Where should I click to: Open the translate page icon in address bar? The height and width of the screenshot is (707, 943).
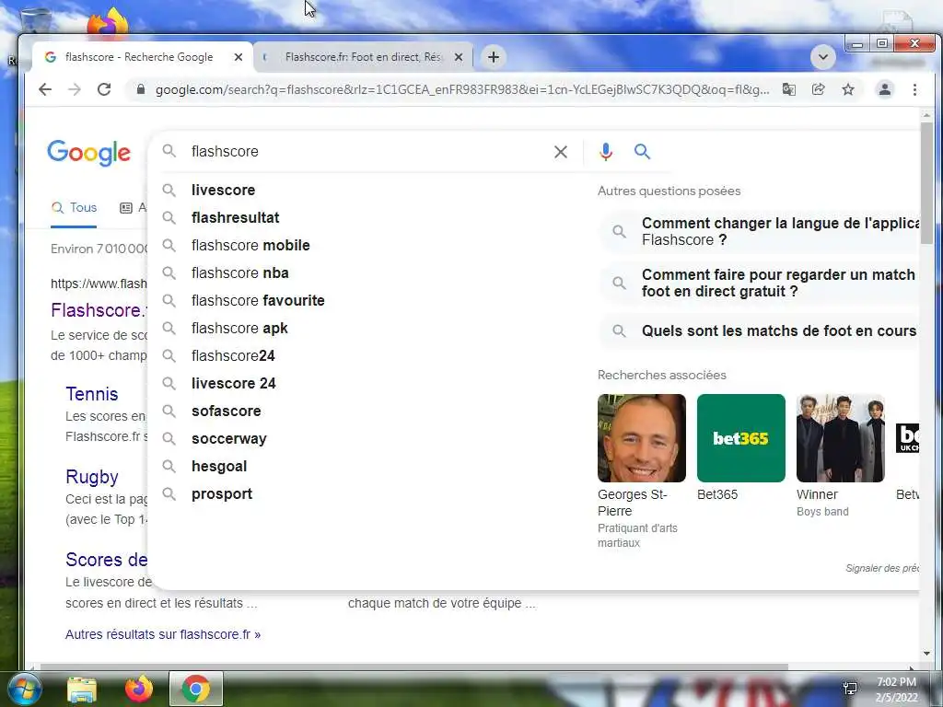pyautogui.click(x=789, y=89)
